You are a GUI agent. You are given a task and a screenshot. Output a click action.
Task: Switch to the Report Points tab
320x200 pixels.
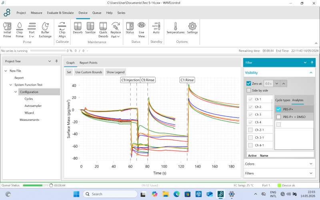pos(88,63)
